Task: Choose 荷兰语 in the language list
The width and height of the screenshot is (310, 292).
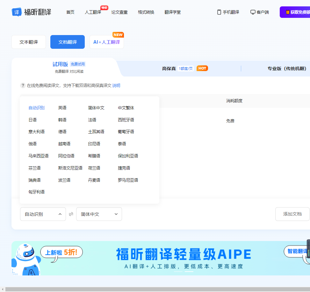Action: (x=94, y=168)
